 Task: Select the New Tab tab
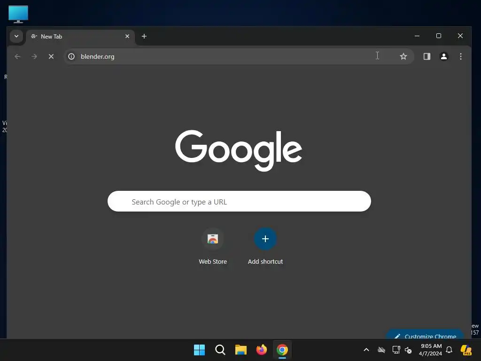coord(80,37)
